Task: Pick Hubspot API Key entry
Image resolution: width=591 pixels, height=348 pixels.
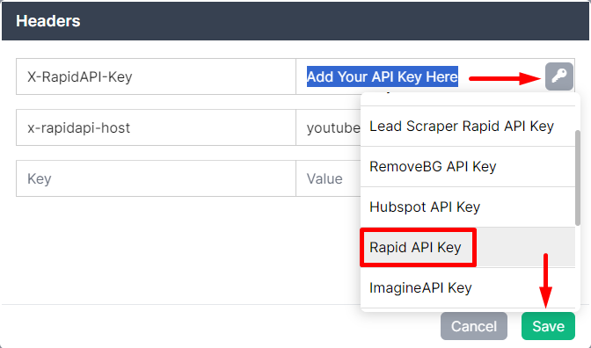Action: click(x=468, y=207)
